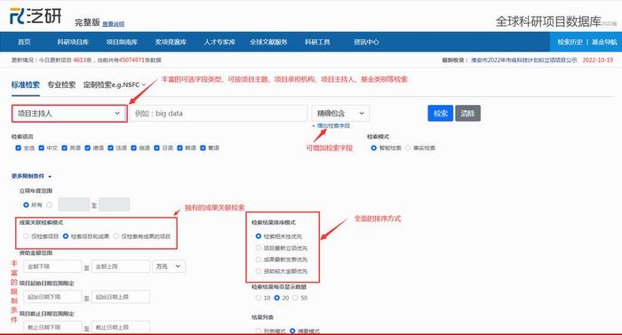Uncheck the 全选 language checkbox
The image size is (622, 335).
(18, 148)
